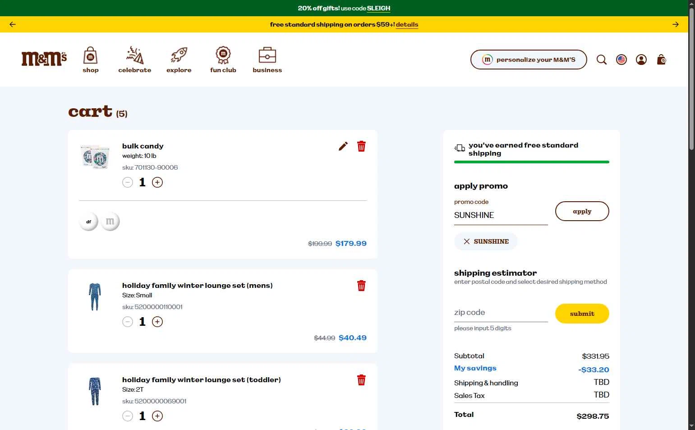Change country via US flag icon
Viewport: 695px width, 430px height.
621,60
